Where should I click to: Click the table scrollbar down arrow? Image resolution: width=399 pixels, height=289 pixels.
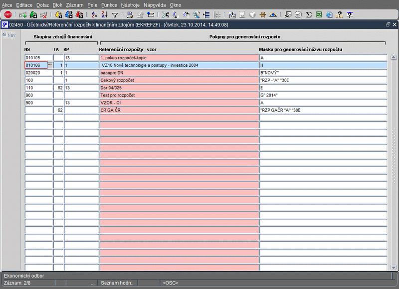(394, 268)
